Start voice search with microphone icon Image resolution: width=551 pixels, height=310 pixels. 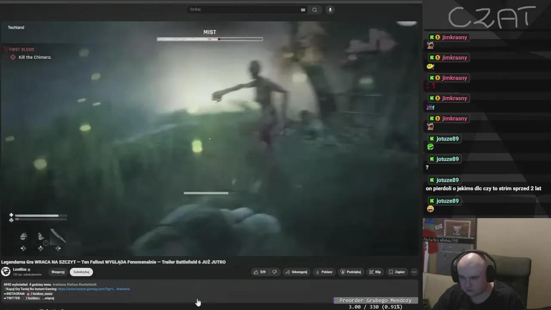click(330, 10)
